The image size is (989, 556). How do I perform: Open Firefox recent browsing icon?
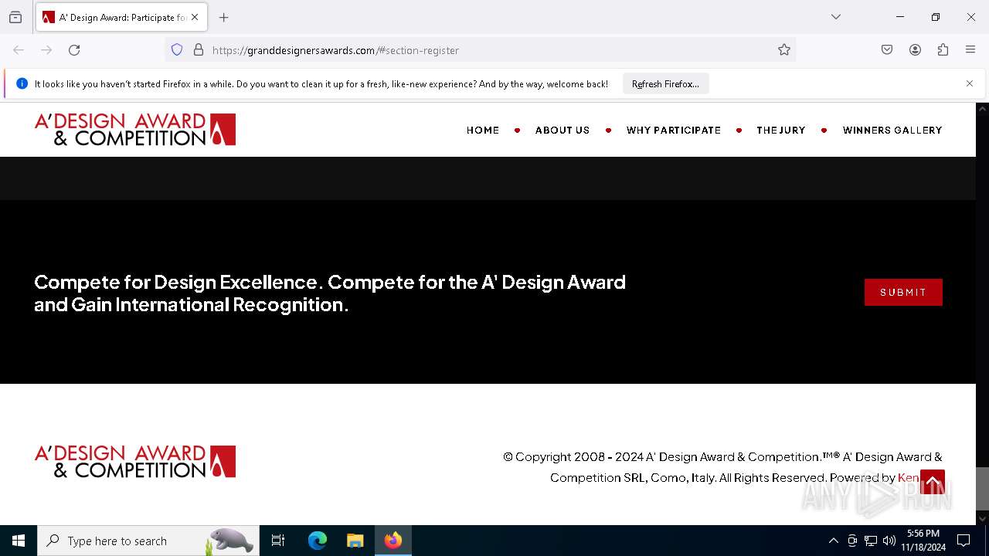click(x=15, y=17)
